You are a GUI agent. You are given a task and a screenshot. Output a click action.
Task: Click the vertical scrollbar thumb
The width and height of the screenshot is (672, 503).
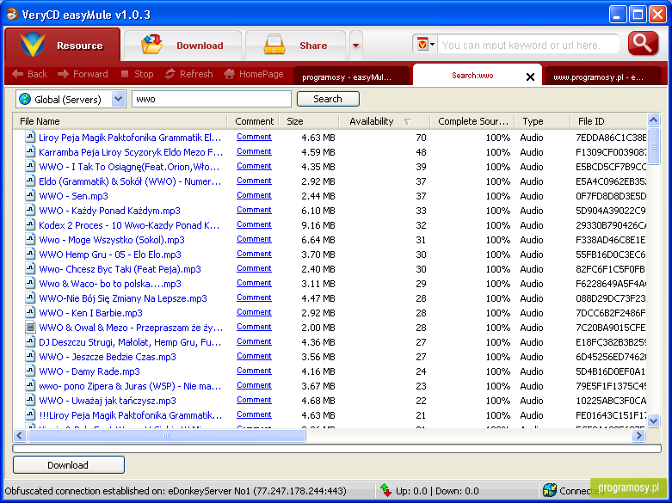coord(653,146)
